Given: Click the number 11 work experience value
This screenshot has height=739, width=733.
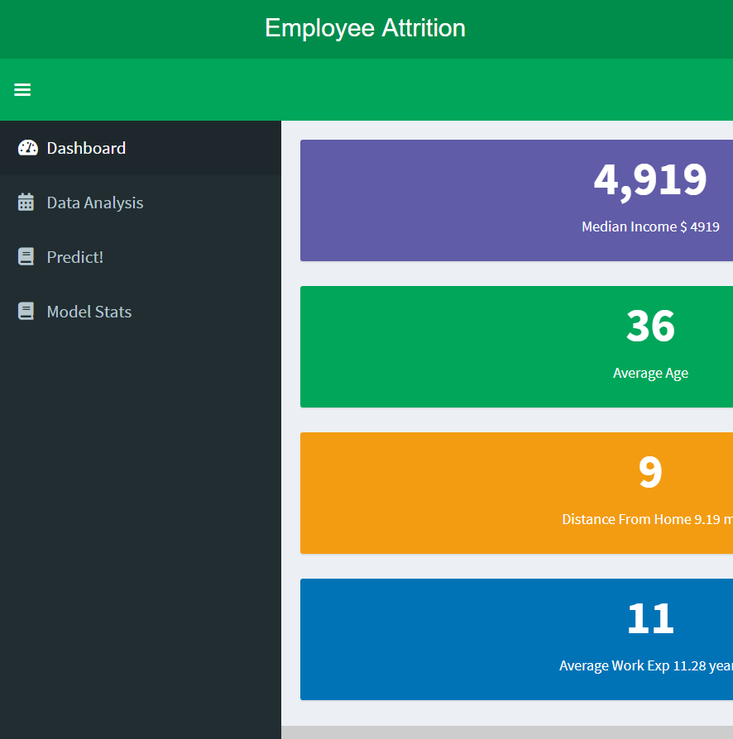Looking at the screenshot, I should (x=650, y=618).
